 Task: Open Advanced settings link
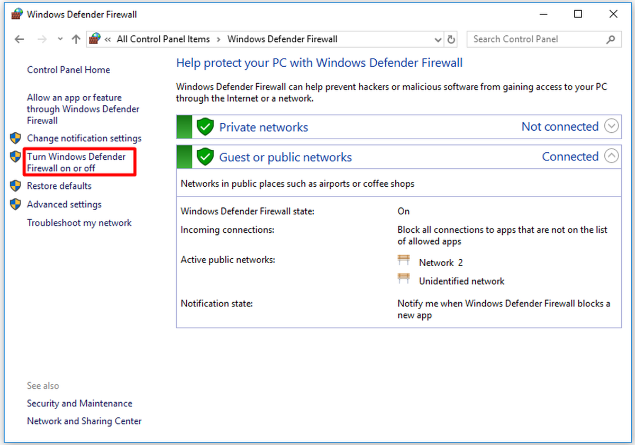tap(64, 204)
